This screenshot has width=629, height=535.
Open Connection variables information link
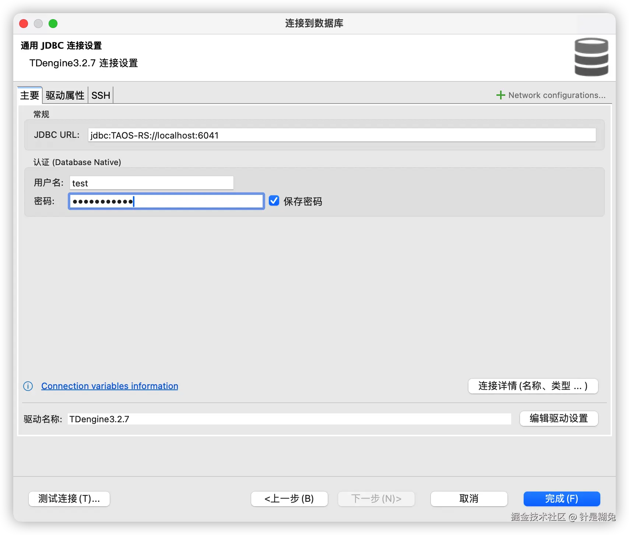[x=110, y=386]
